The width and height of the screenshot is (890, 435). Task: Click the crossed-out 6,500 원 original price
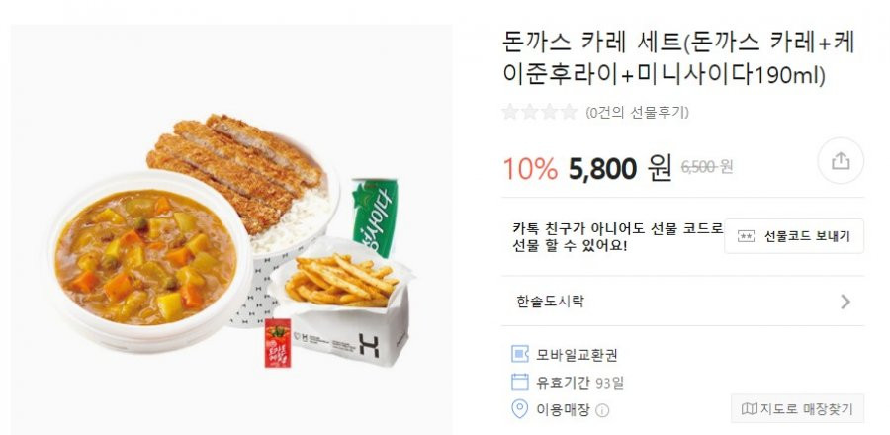coord(707,167)
